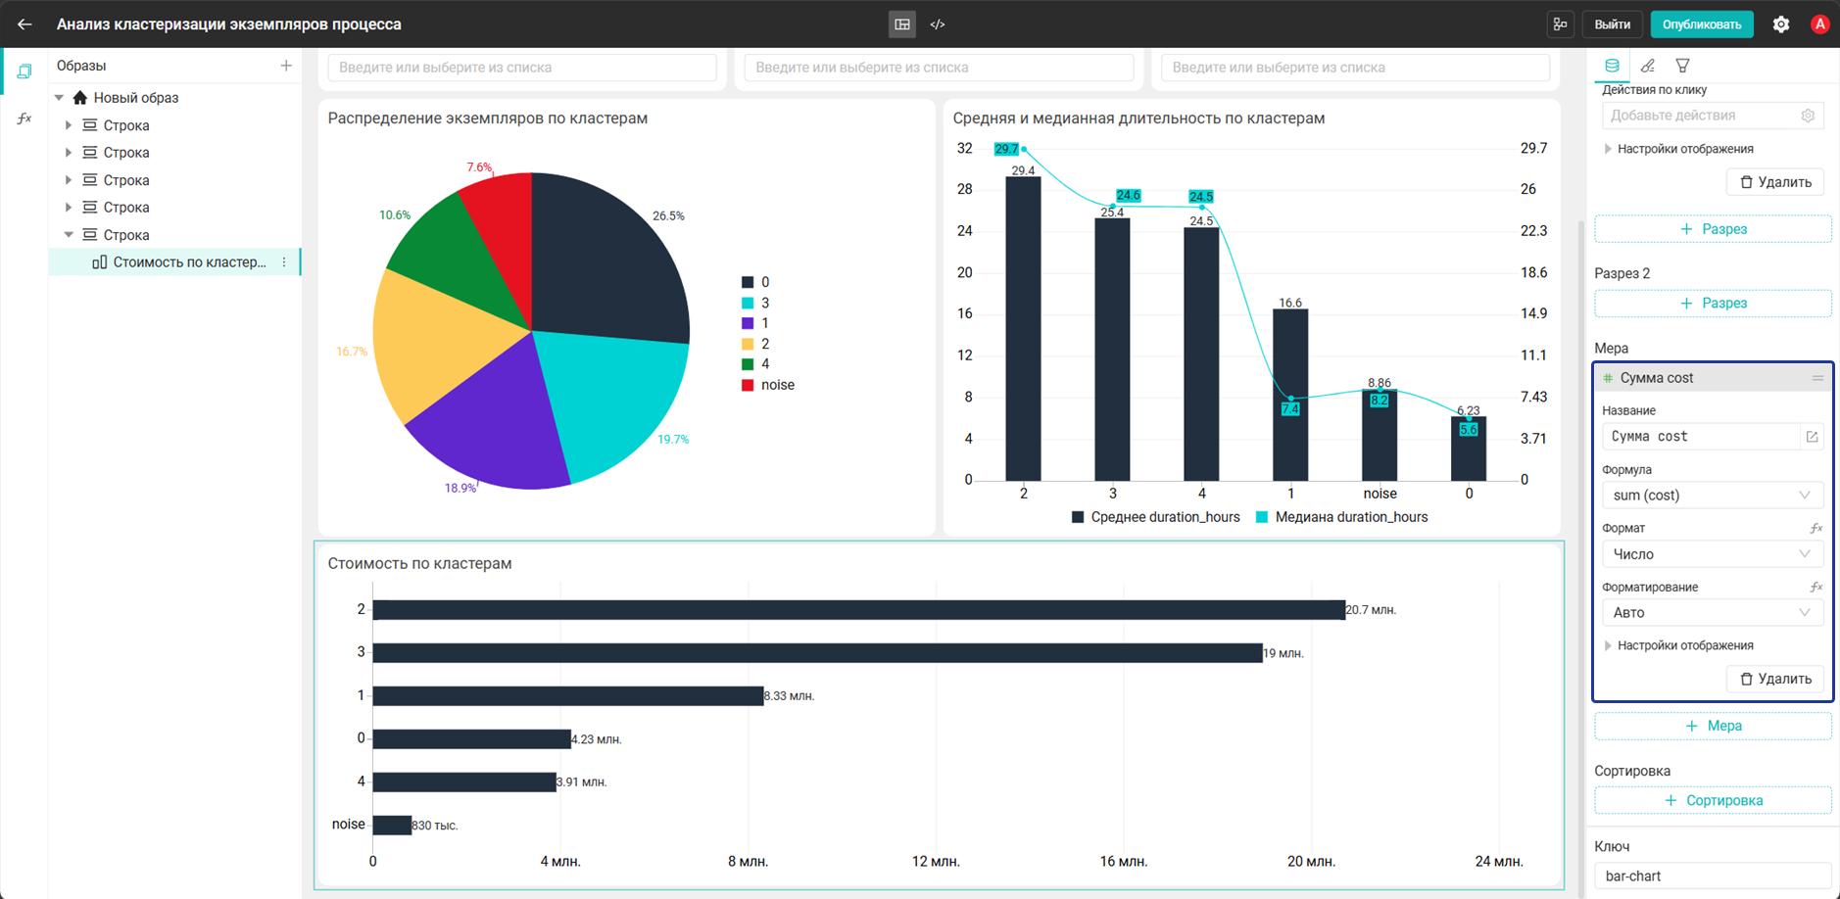Open the code view icon
The width and height of the screenshot is (1840, 899).
tap(938, 24)
